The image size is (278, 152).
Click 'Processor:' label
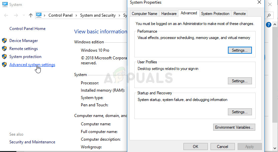pyautogui.click(x=90, y=83)
